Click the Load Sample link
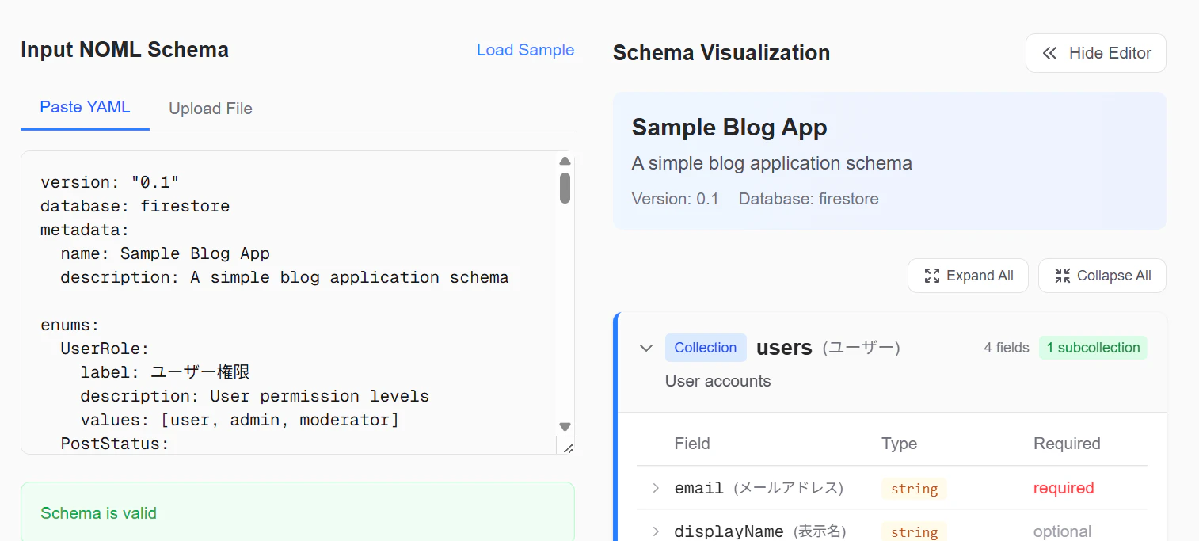Screen dimensions: 1199x541 pos(525,50)
